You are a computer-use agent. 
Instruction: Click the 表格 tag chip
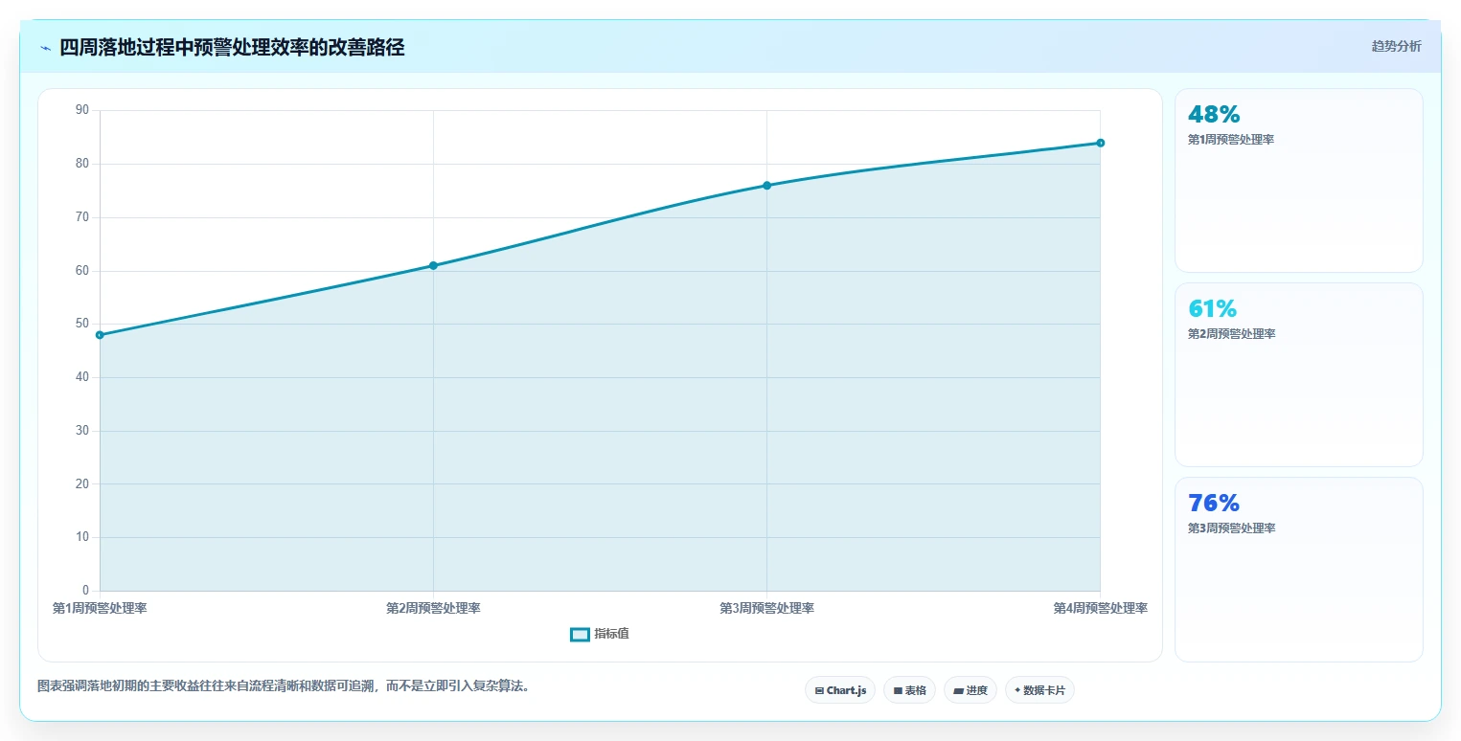coord(909,690)
